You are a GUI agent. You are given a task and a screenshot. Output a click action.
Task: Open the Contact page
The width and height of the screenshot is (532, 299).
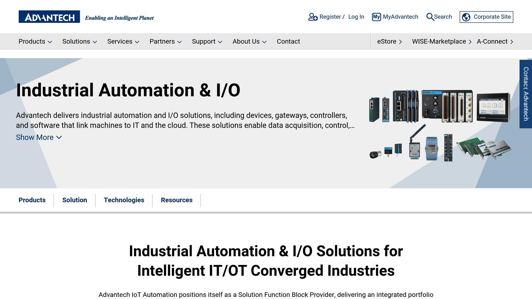288,42
